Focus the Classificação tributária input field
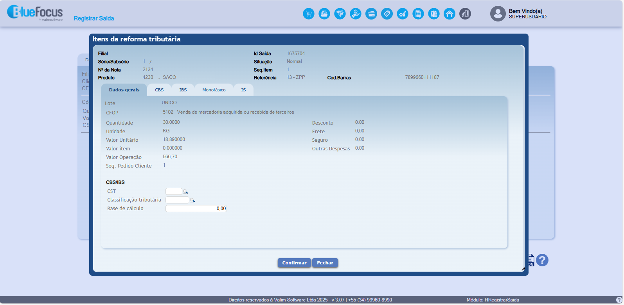The image size is (624, 305). [x=177, y=200]
